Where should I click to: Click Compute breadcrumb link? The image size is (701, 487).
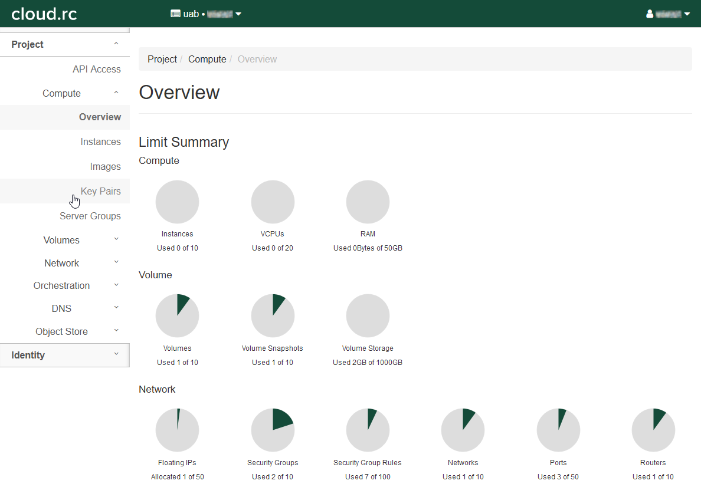point(207,60)
